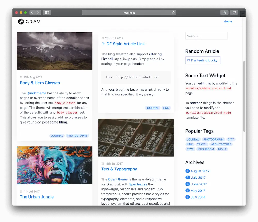
Task: Click the I'm Feeling Lucky! button
Action: tap(203, 60)
